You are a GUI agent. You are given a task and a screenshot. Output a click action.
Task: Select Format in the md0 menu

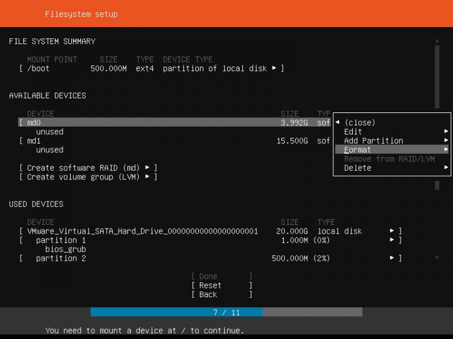(392, 149)
